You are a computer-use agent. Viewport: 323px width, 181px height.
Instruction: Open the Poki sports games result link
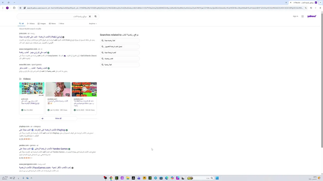coord(40,37)
